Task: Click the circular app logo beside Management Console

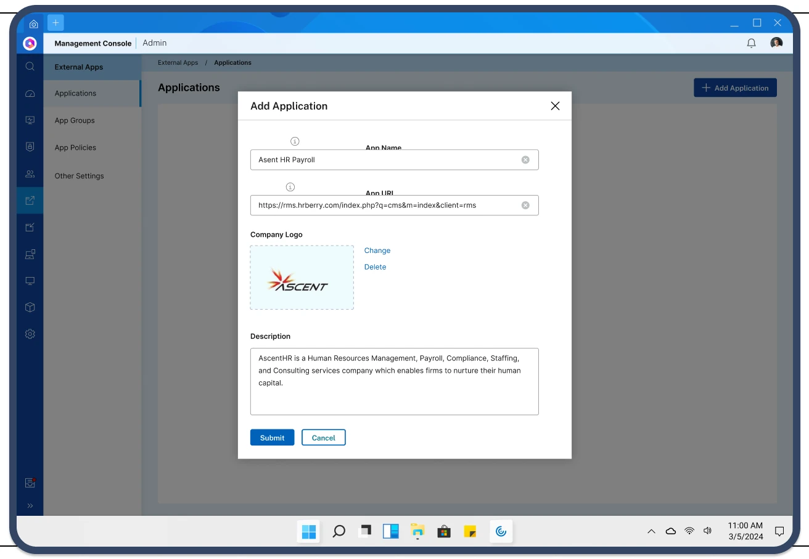Action: tap(30, 43)
